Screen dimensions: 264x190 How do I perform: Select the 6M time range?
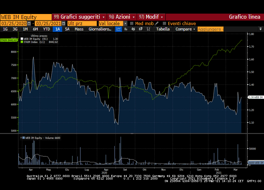[x=35, y=29]
